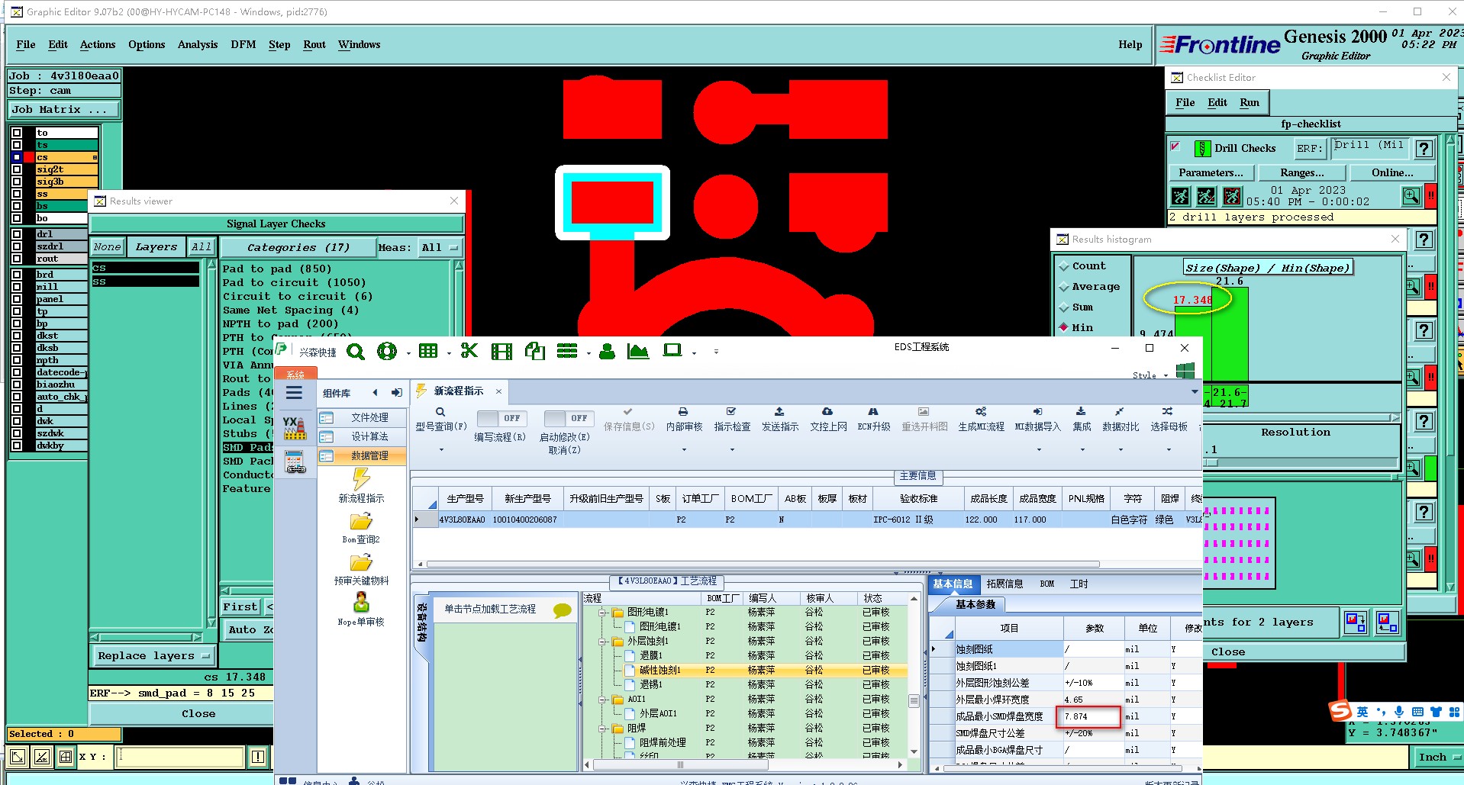Toggle checkbox for layer 'rout'
Viewport: 1464px width, 785px height.
tap(17, 259)
